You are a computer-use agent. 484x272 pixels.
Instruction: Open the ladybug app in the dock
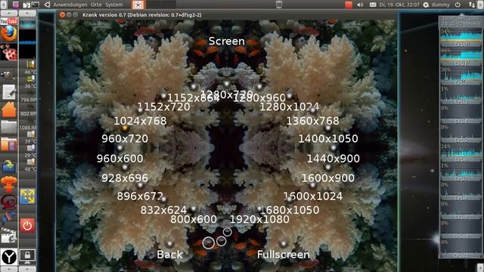click(8, 52)
